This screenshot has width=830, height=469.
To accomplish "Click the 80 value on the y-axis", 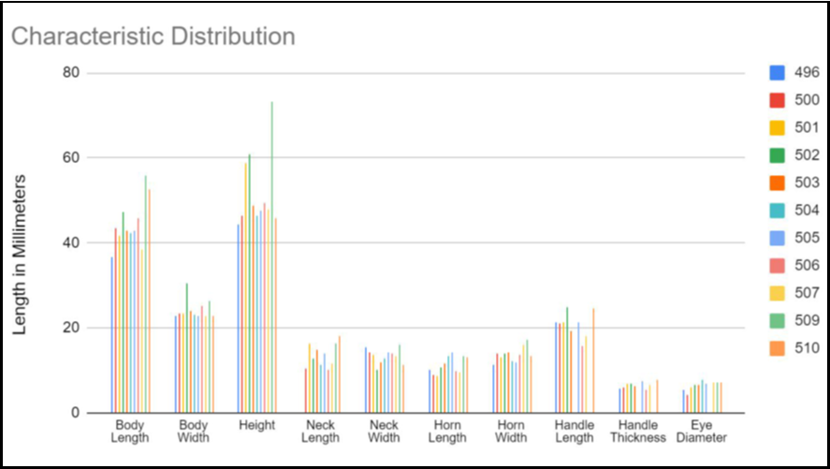I will pyautogui.click(x=71, y=72).
